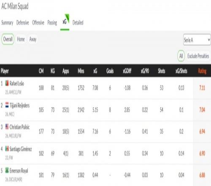Open the Summary tab
211x186 pixels.
(7, 23)
